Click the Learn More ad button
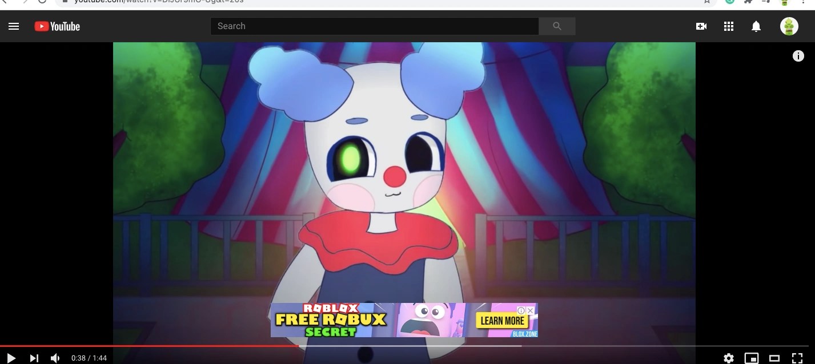Image resolution: width=815 pixels, height=364 pixels. [502, 321]
